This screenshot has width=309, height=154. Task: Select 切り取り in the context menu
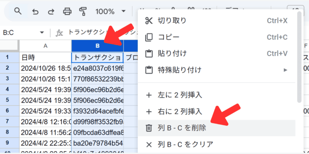(x=217, y=21)
